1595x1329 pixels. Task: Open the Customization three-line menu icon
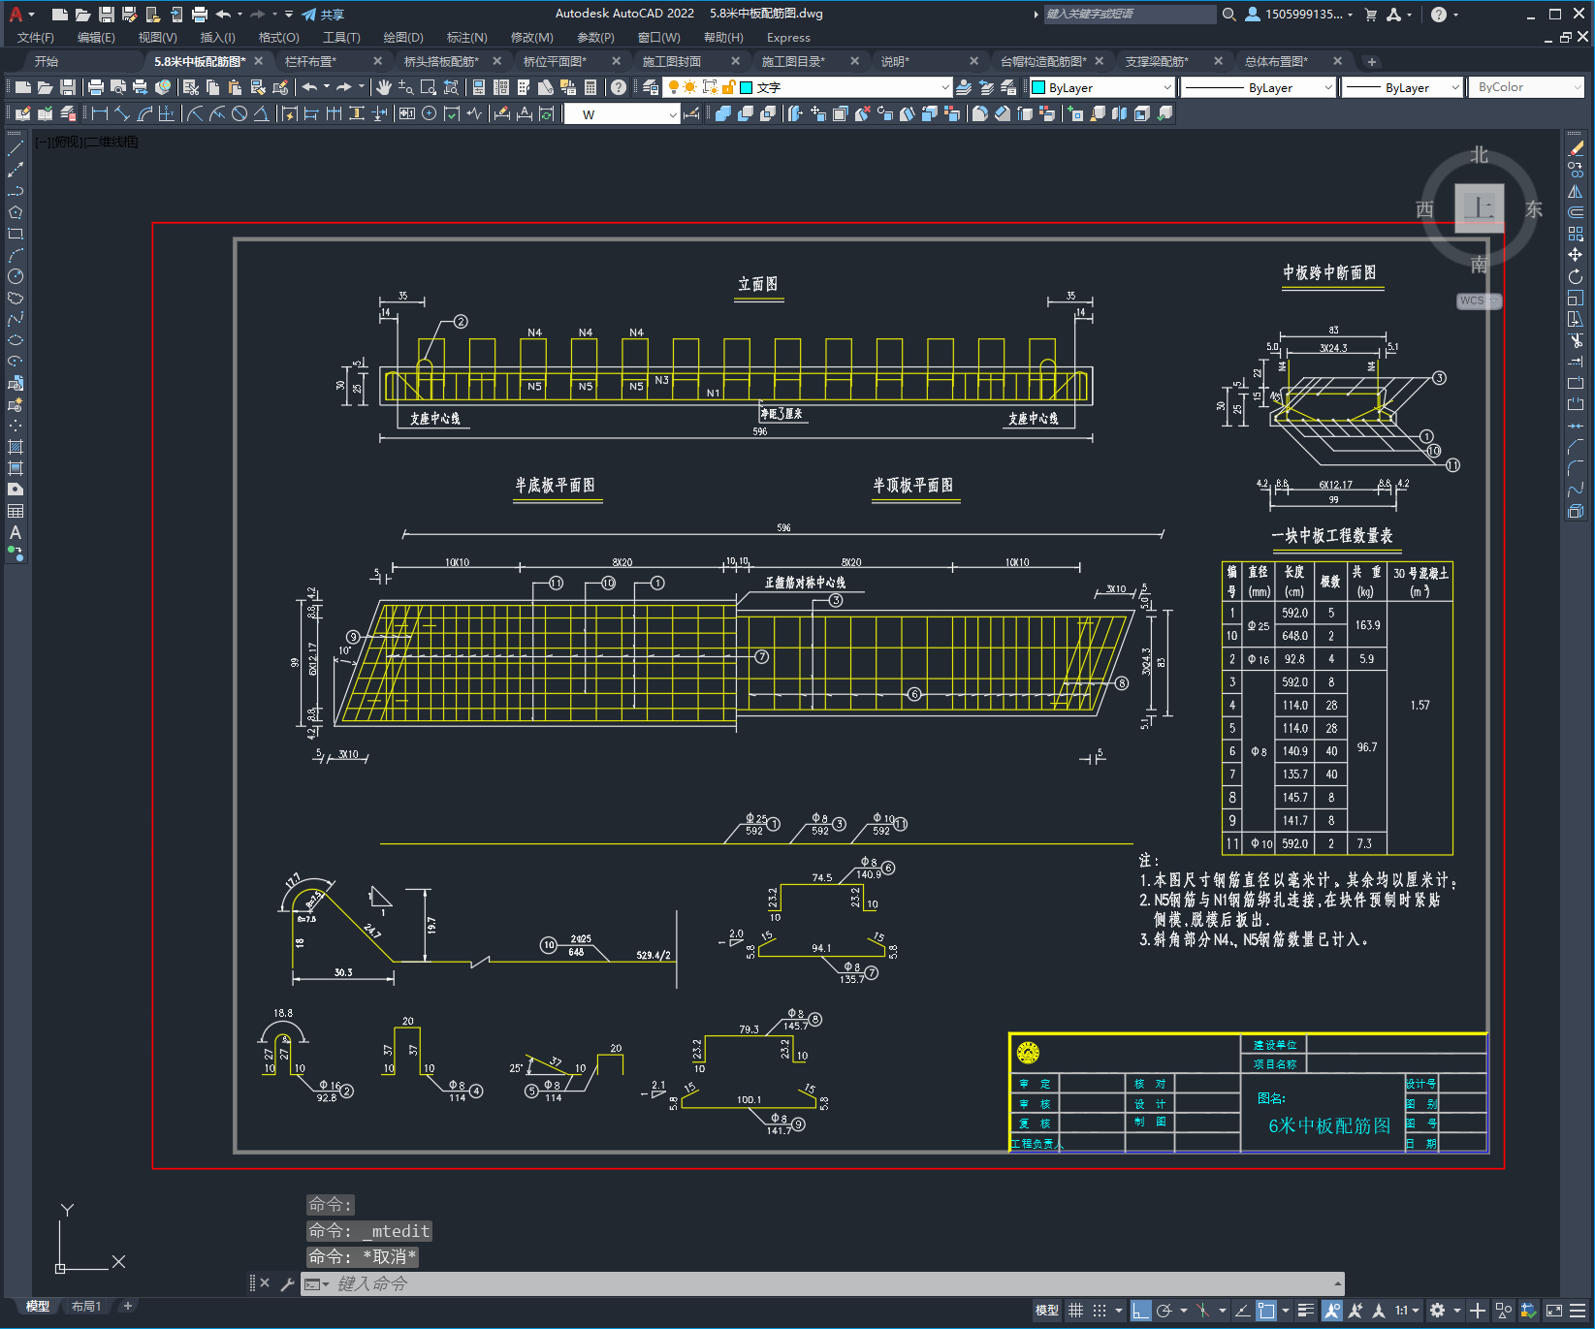coord(1578,1311)
